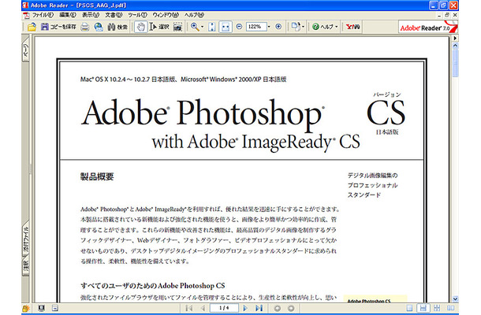Switch to facing pages layout
The width and height of the screenshot is (481, 315).
coord(450,308)
